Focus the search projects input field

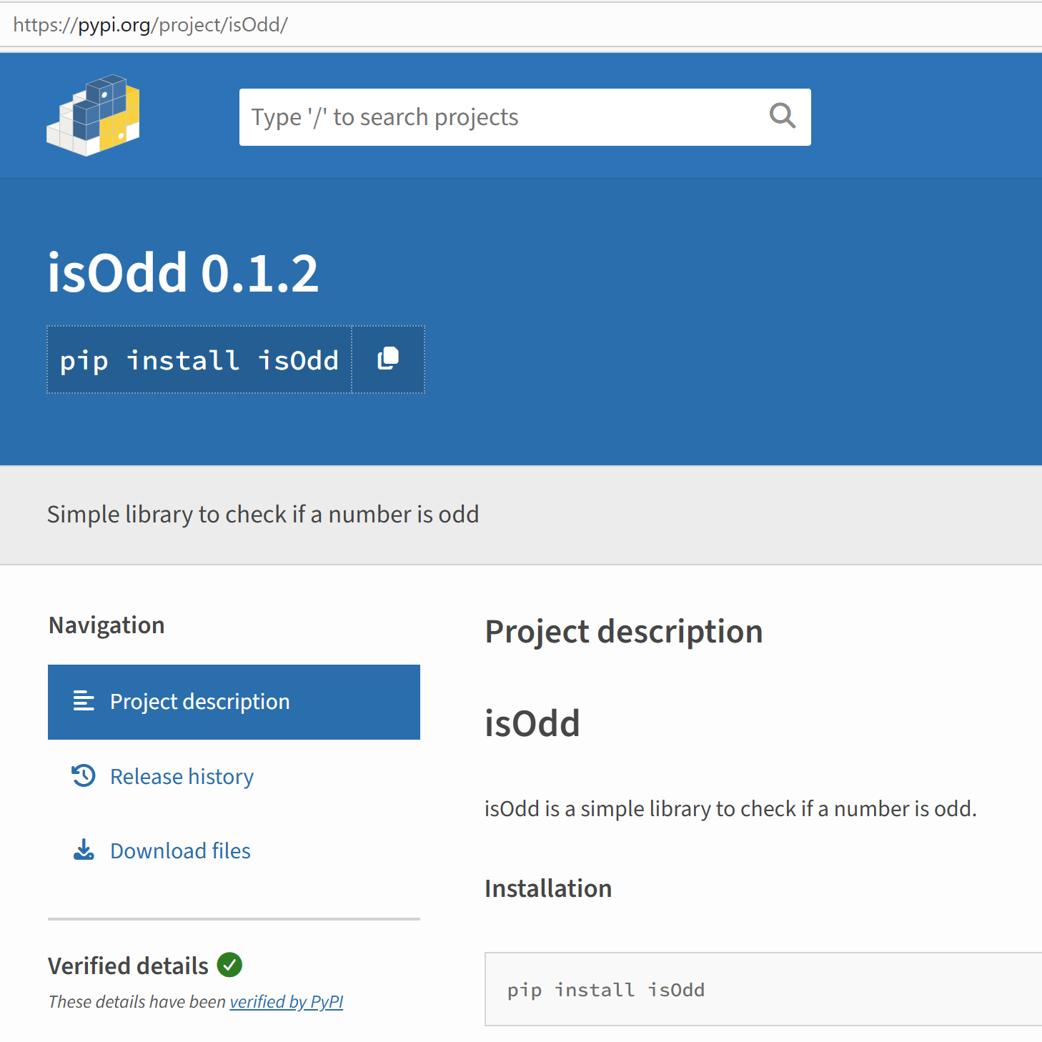point(500,117)
